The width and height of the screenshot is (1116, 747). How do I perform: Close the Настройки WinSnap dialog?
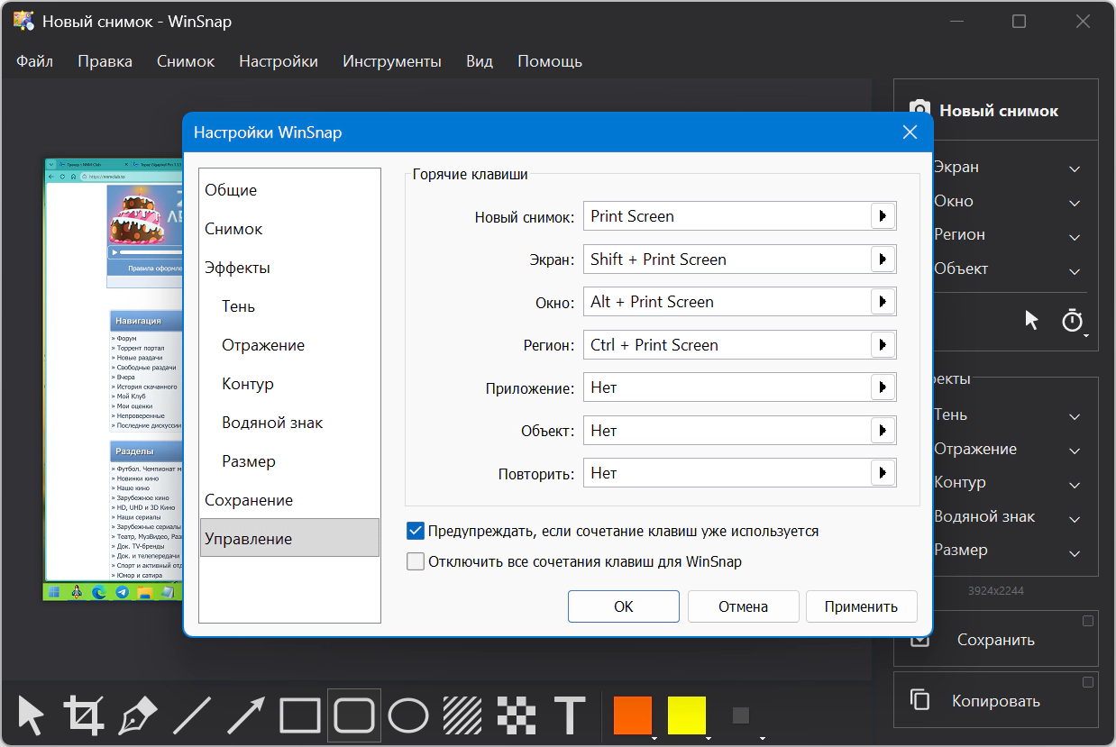(910, 132)
